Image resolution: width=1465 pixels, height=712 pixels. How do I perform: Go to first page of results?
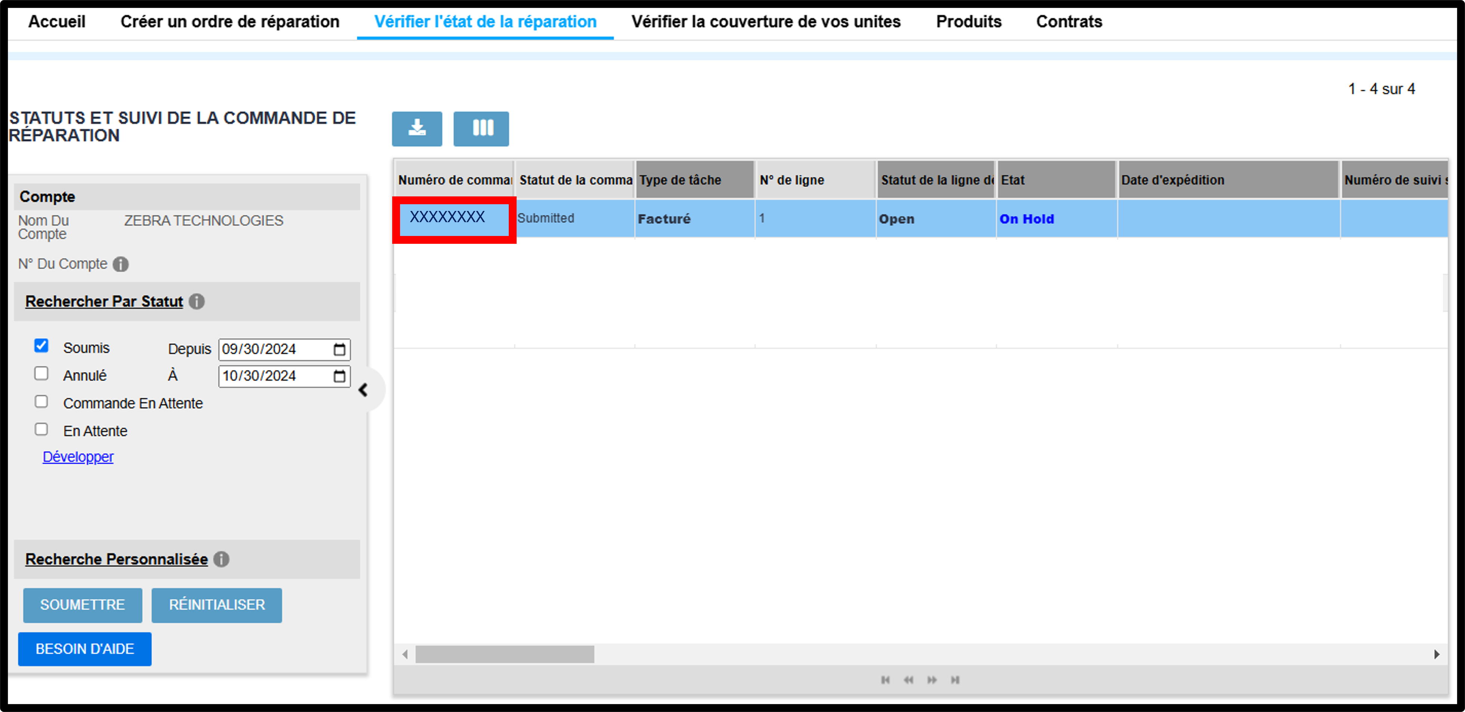886,680
